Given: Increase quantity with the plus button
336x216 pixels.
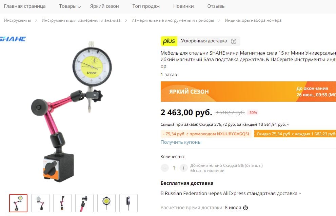Looking at the screenshot, I should [x=183, y=168].
